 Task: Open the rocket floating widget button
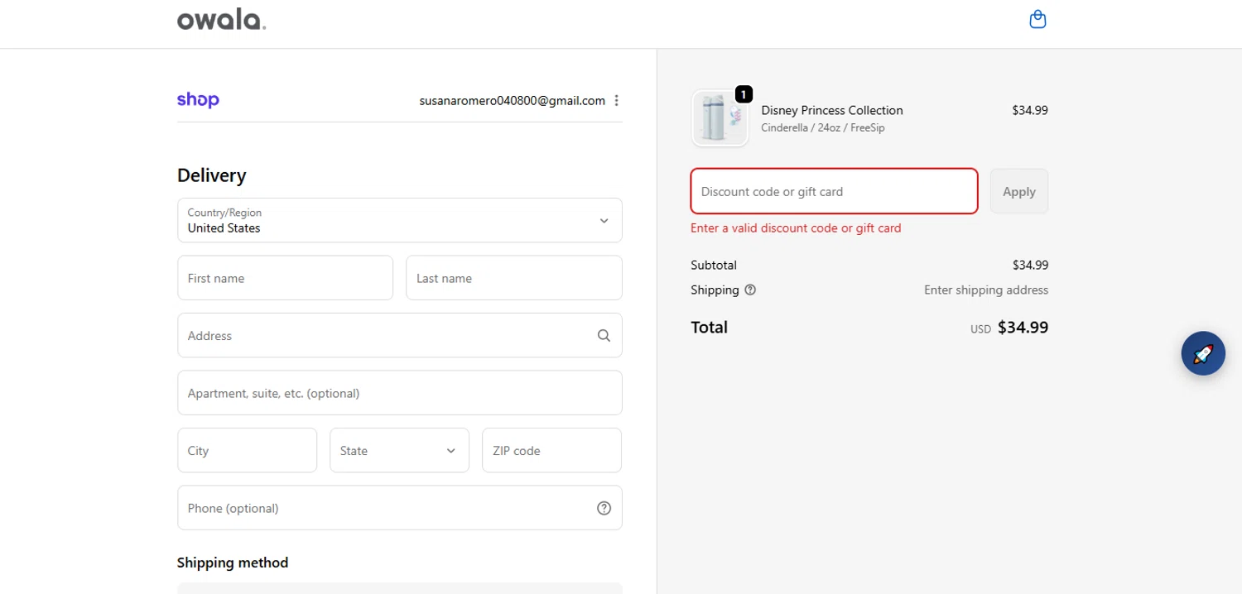tap(1202, 353)
